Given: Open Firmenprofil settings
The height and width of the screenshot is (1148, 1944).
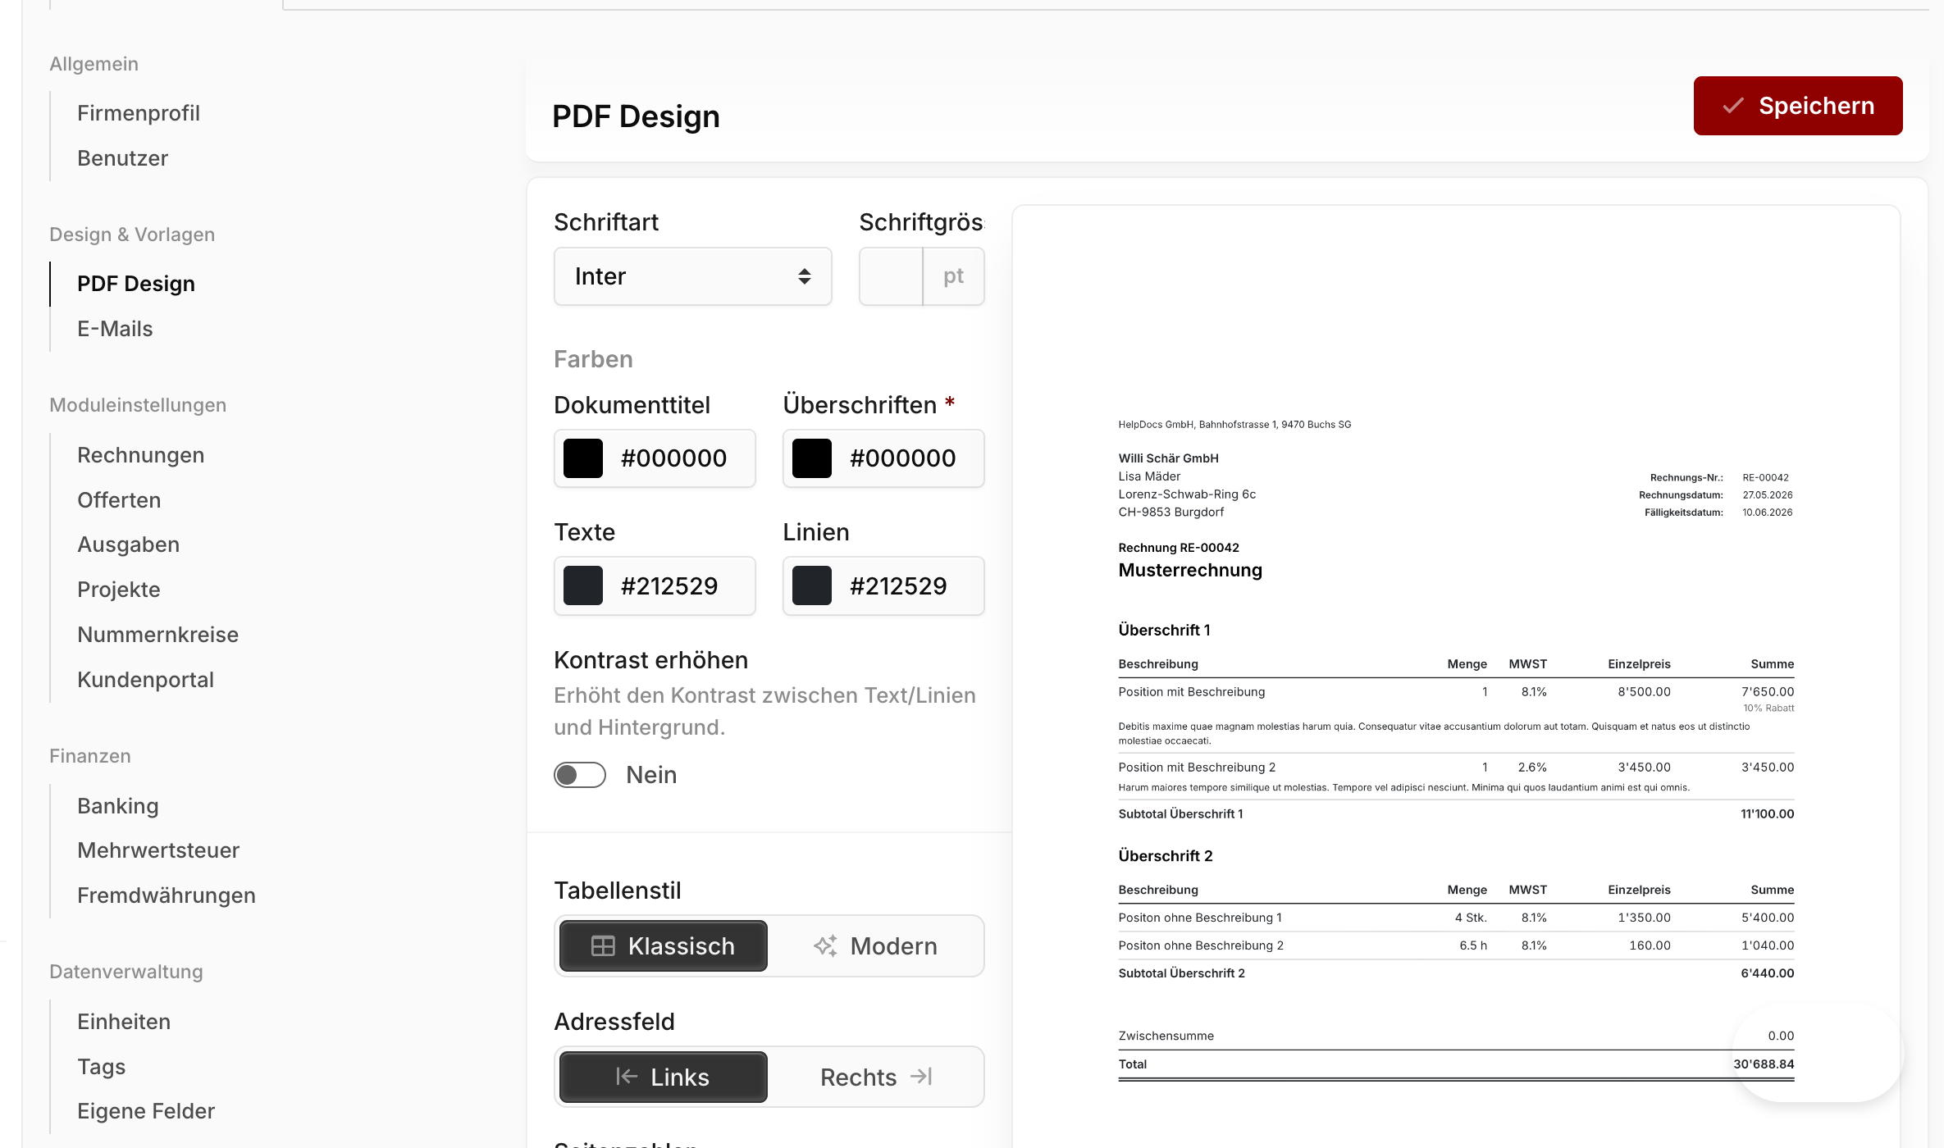Looking at the screenshot, I should coord(139,113).
